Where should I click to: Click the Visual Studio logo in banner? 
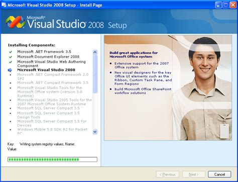(16, 22)
